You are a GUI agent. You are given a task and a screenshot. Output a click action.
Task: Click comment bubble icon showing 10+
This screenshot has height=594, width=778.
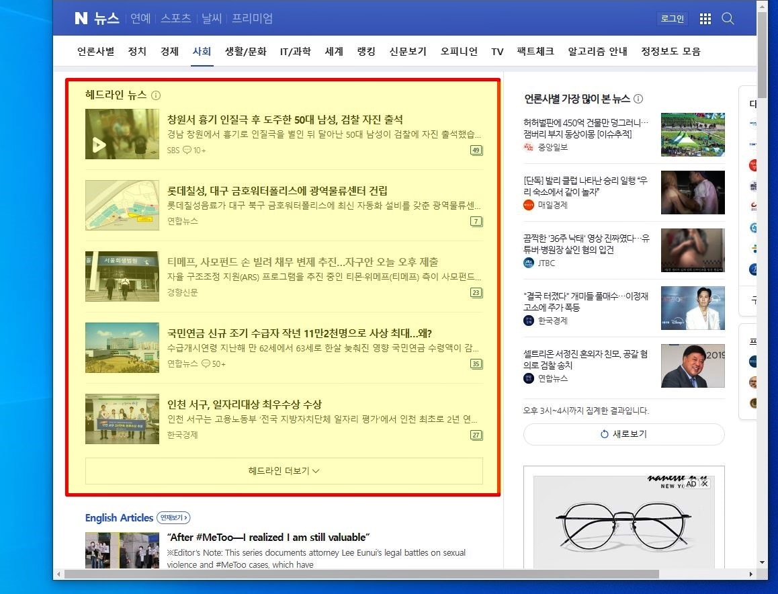(x=187, y=150)
